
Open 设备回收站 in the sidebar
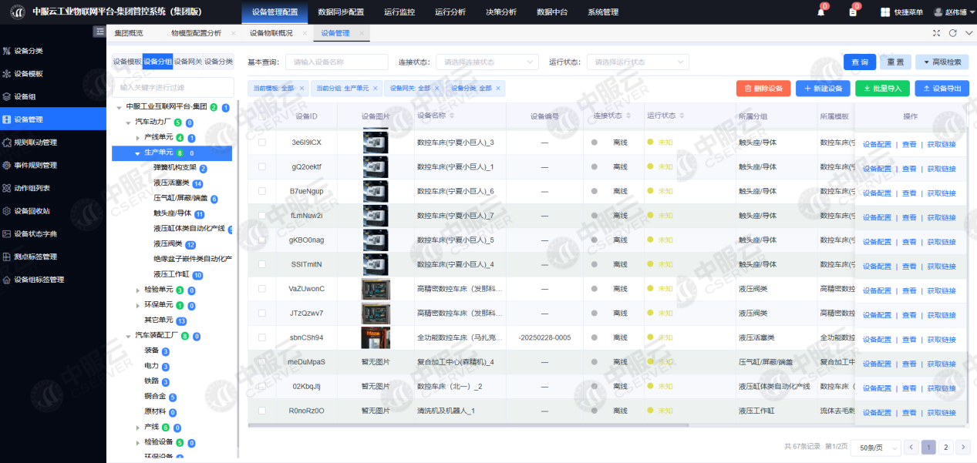pos(32,210)
